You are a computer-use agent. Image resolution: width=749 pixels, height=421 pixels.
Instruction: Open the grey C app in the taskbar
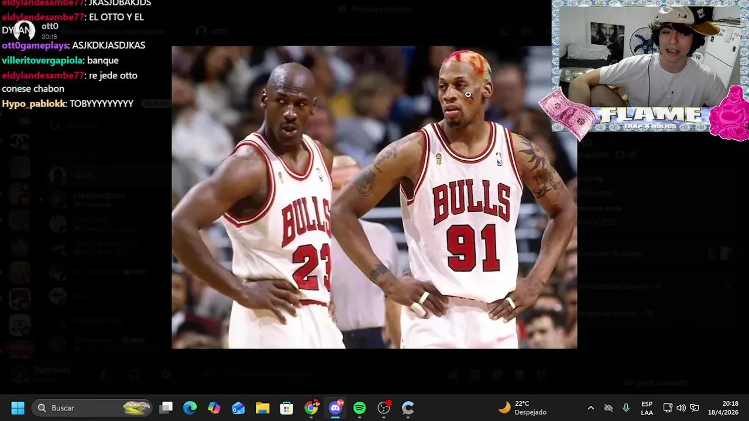(408, 408)
